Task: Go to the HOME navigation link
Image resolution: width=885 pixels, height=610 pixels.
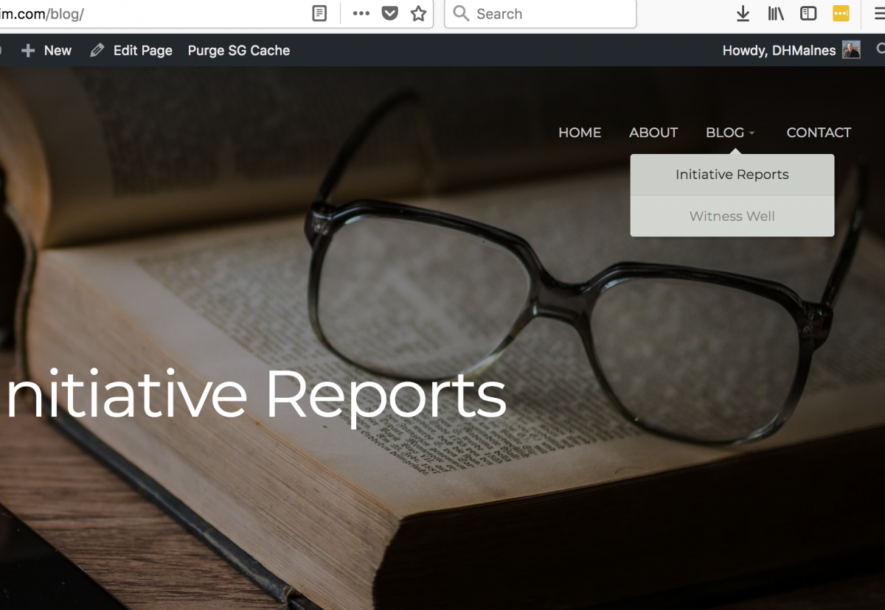Action: click(x=580, y=133)
